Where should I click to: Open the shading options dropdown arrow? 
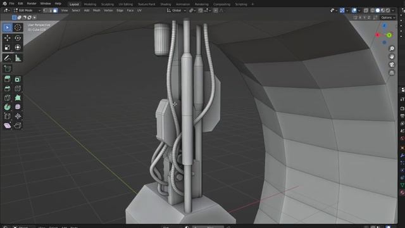[393, 11]
